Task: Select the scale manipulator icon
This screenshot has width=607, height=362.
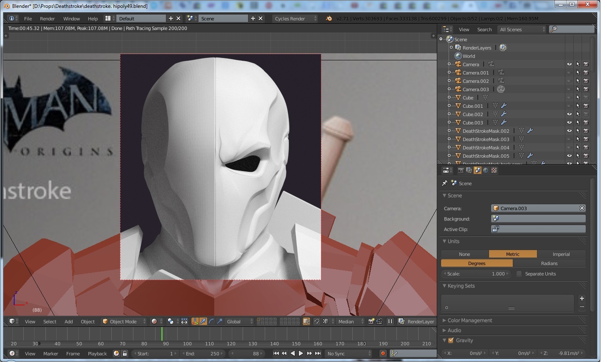Action: coord(220,321)
